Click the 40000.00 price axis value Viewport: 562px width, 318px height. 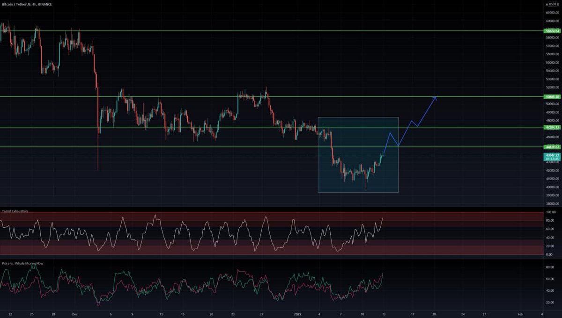point(552,187)
